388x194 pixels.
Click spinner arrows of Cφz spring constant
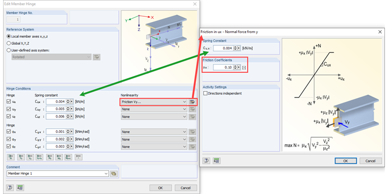click(68, 146)
